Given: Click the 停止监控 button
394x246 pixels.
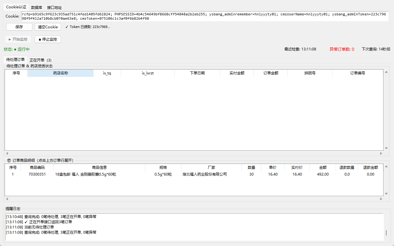Looking at the screenshot, I should coord(48,39).
